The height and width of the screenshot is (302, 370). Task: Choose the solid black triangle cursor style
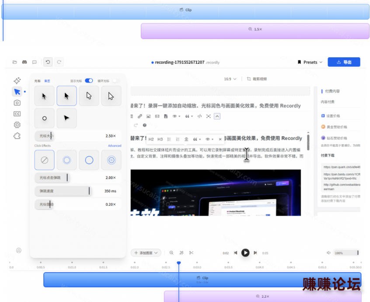(67, 118)
